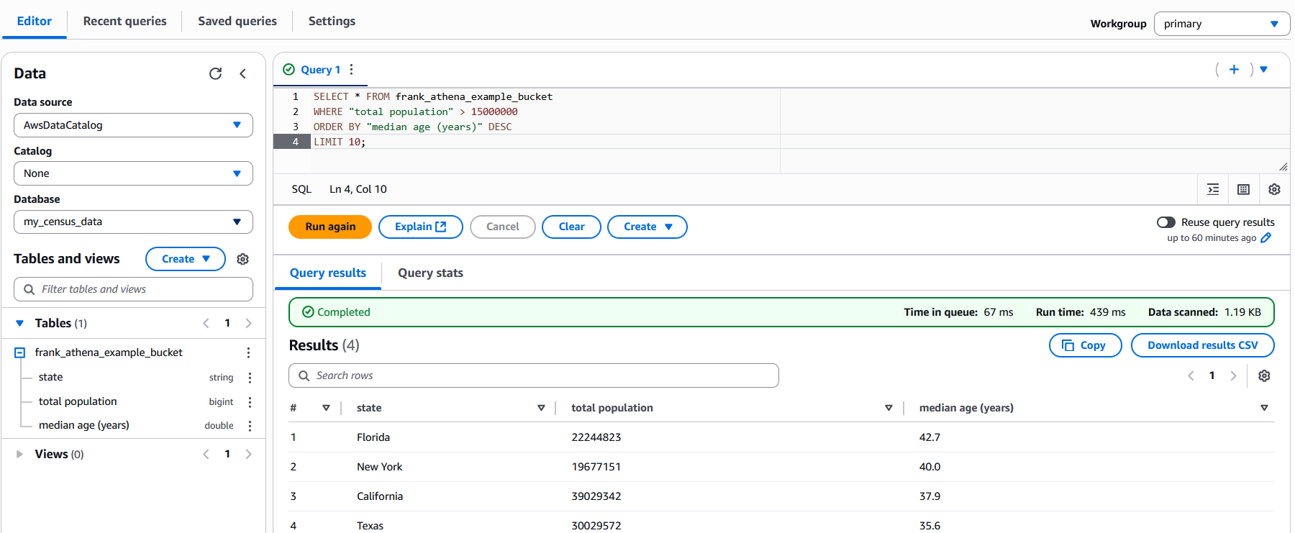
Task: Select the Query 1 editor tab
Action: [320, 70]
